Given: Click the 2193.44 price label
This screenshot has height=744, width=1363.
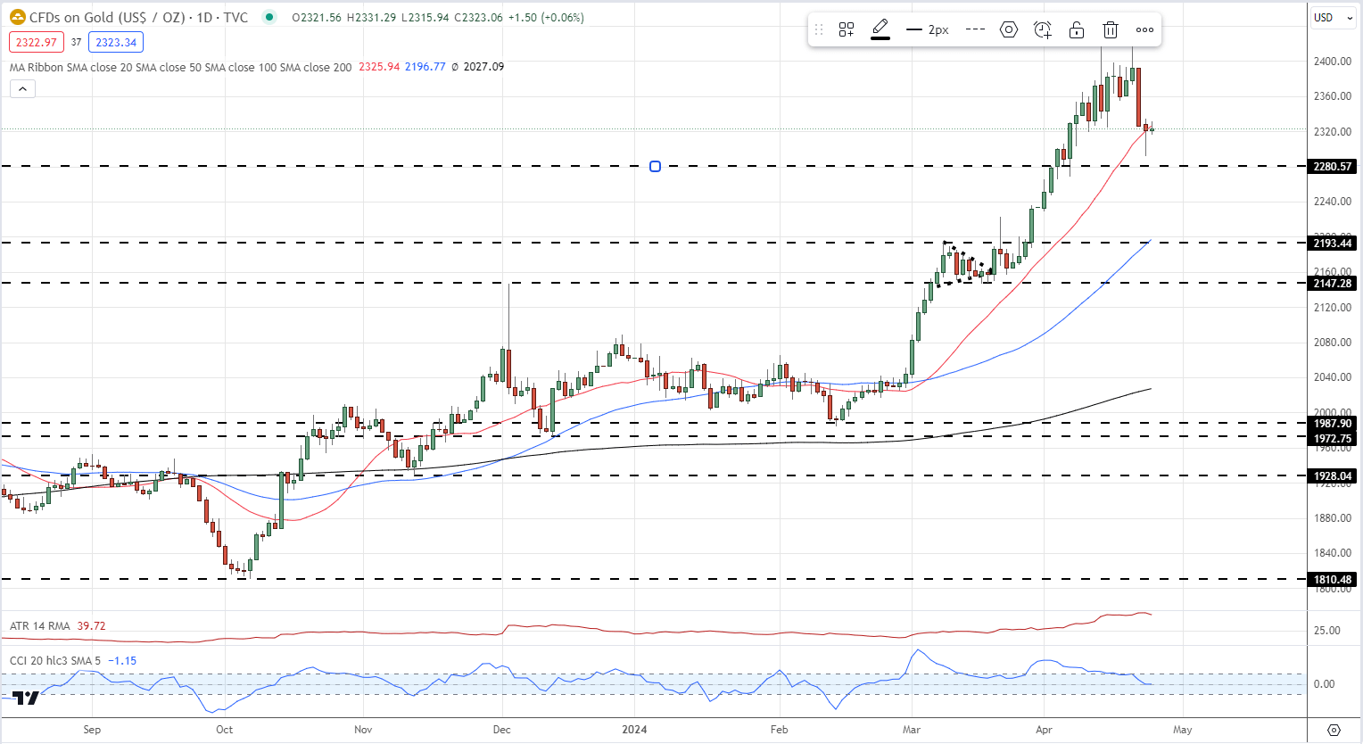Looking at the screenshot, I should pyautogui.click(x=1333, y=243).
